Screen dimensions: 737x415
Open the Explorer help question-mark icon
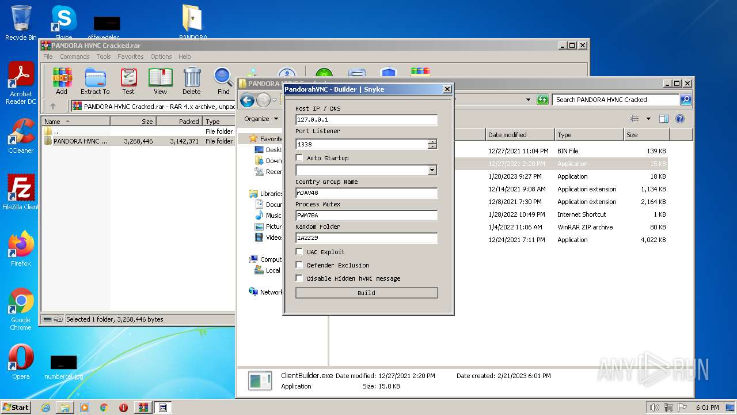(680, 119)
